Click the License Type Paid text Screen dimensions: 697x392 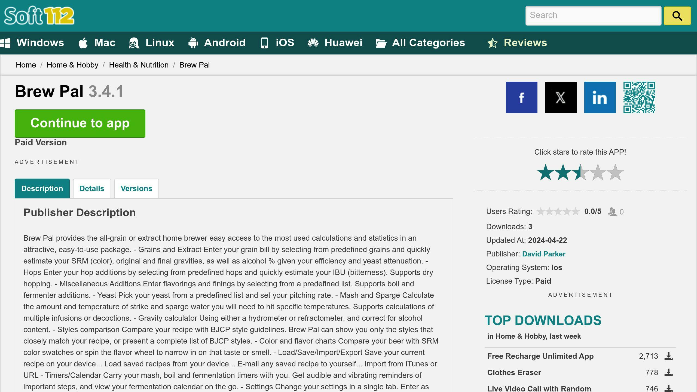click(519, 281)
